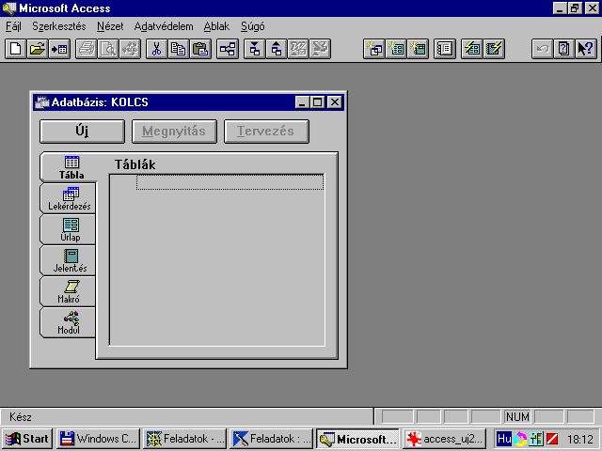The height and width of the screenshot is (451, 602).
Task: Open the Ablak menu
Action: (x=216, y=26)
